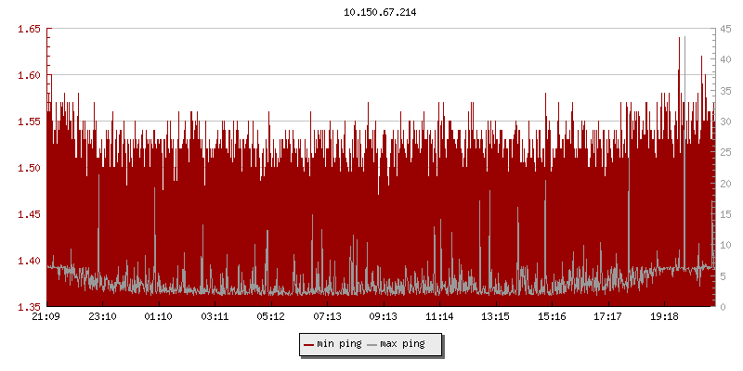Viewport: 743px width, 371px height.
Task: Select the 09:13 time axis label
Action: pos(384,317)
